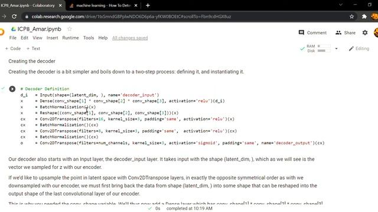The height and width of the screenshot is (212, 378).
Task: Click the 'Creating the decoder' heading text
Action: 32,61
